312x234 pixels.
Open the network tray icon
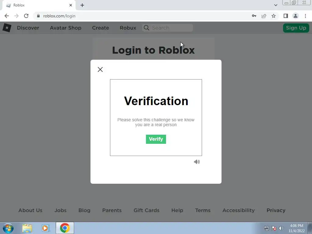(266, 228)
